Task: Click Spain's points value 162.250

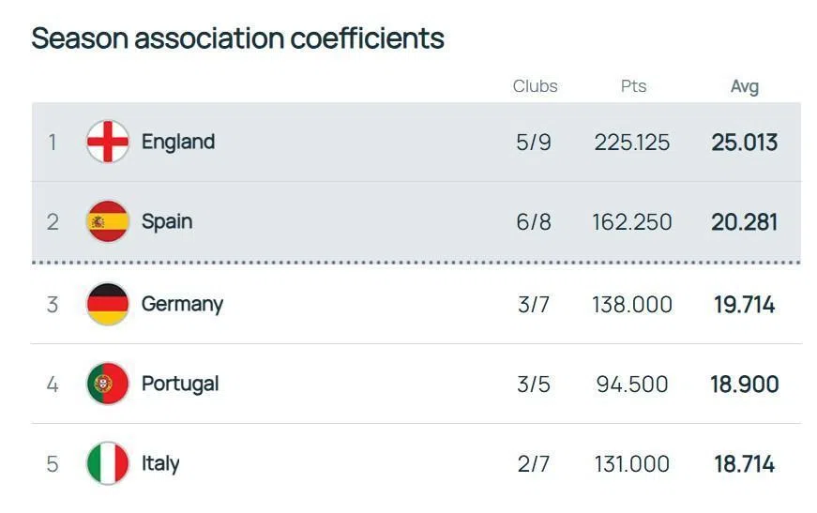Action: (632, 222)
